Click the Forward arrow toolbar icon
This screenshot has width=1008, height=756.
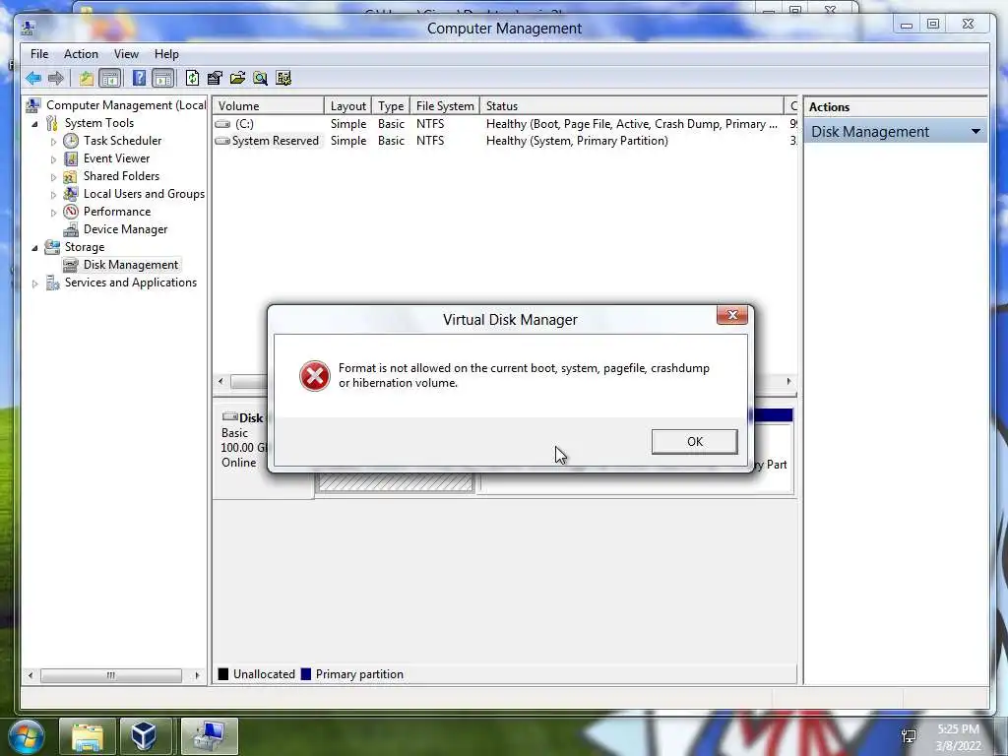tap(56, 79)
